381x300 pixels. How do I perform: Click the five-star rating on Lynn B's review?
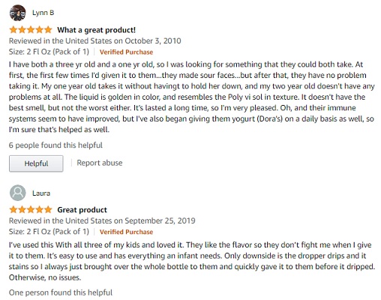click(31, 30)
